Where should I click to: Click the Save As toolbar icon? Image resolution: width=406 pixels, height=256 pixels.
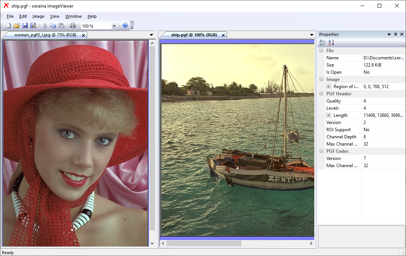33,26
